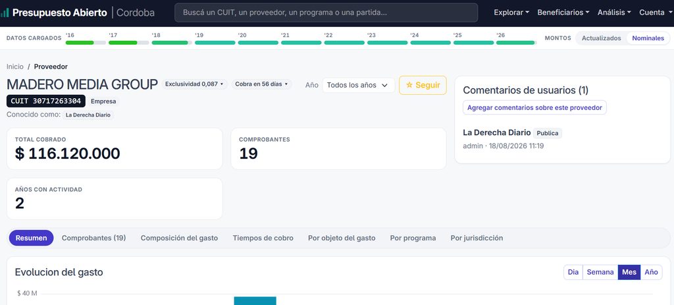Click the $ 40 M axis label
The height and width of the screenshot is (305, 674).
click(27, 293)
